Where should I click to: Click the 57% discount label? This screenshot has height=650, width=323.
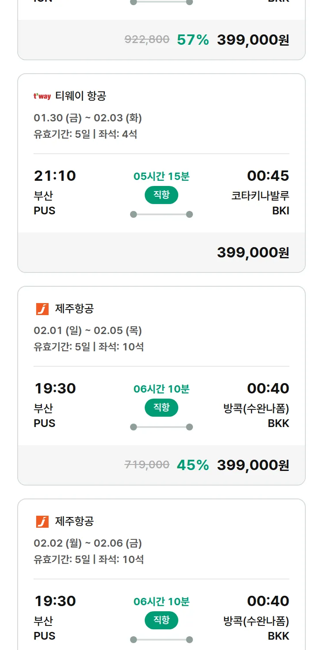[x=193, y=40]
